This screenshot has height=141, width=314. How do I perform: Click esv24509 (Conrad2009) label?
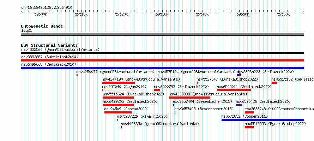[126, 109]
